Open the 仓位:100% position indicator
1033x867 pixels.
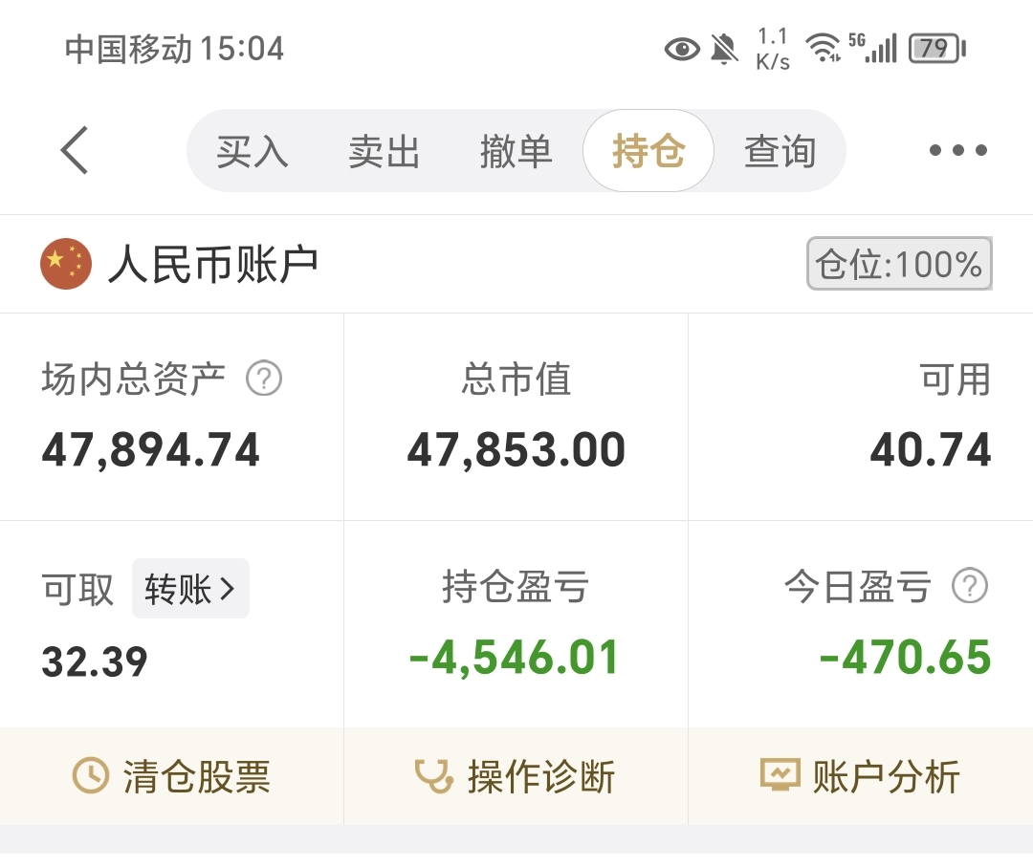897,264
